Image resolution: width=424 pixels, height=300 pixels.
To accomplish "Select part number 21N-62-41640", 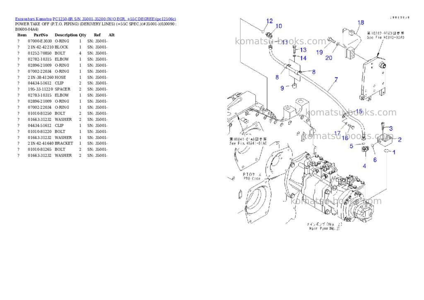I will coord(41,143).
